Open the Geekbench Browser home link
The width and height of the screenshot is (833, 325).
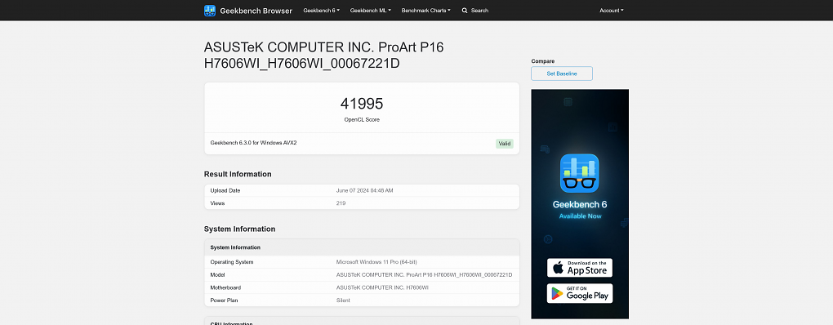pyautogui.click(x=256, y=11)
